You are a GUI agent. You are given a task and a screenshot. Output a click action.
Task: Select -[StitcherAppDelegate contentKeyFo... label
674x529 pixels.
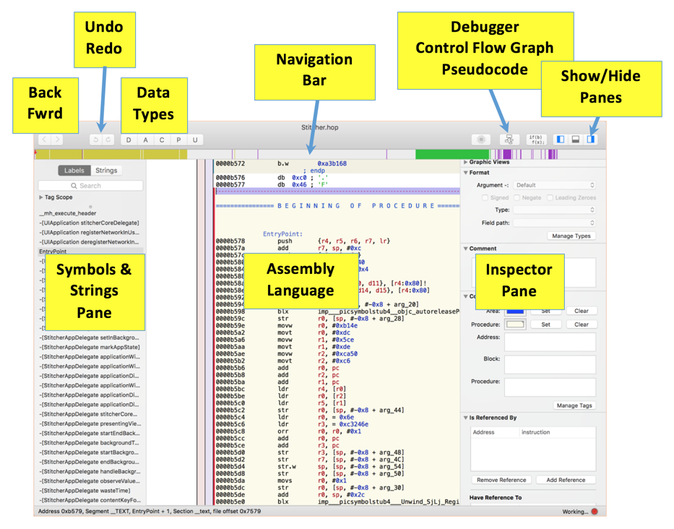pyautogui.click(x=90, y=500)
